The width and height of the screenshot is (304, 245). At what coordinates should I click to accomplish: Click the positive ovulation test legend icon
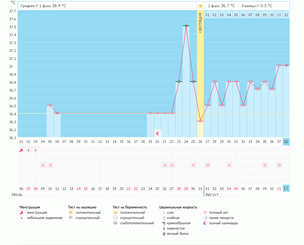pos(70,213)
